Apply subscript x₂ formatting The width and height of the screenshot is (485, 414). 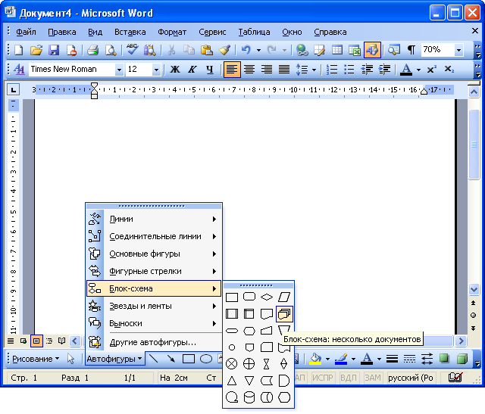click(x=449, y=69)
